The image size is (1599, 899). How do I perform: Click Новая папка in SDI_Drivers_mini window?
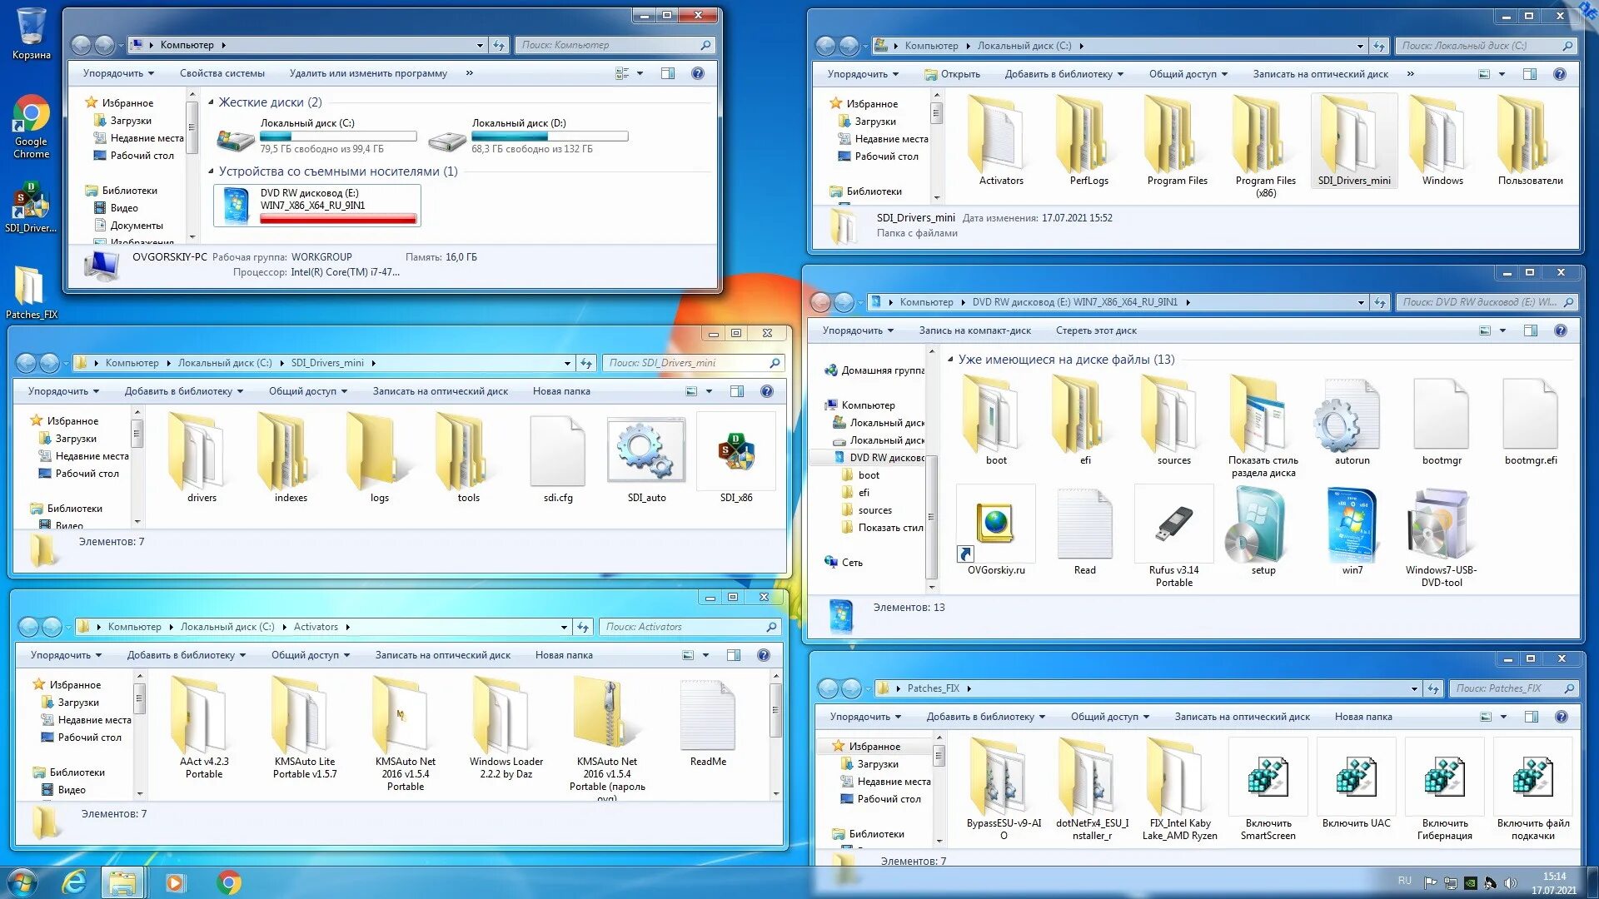click(x=560, y=391)
